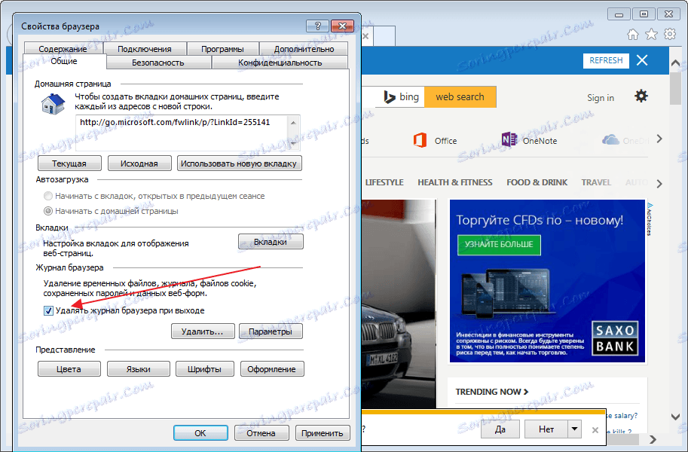Switch to the Содержание tab
Image resolution: width=688 pixels, height=452 pixels.
pos(63,49)
